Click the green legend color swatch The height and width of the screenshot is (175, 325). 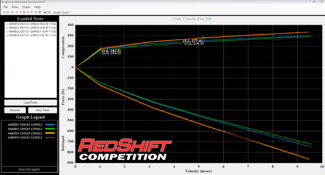pos(50,129)
